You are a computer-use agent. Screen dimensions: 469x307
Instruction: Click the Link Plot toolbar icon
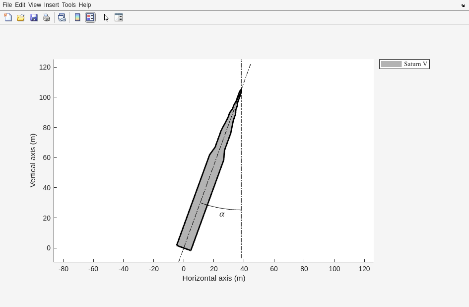point(62,17)
